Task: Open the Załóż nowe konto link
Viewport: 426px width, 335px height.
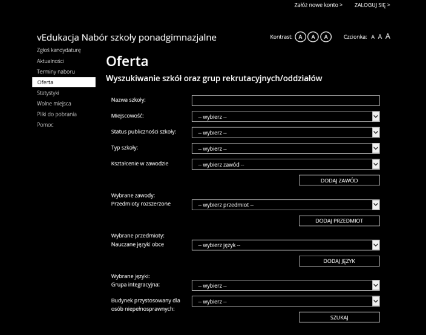Action: tap(318, 5)
